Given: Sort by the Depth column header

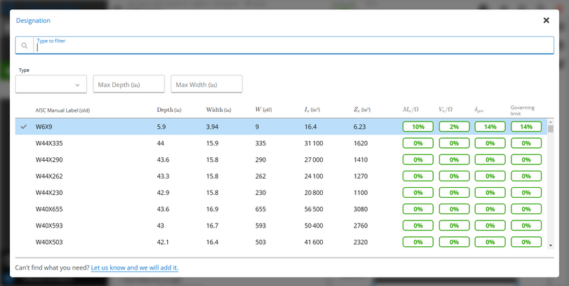Looking at the screenshot, I should point(169,110).
